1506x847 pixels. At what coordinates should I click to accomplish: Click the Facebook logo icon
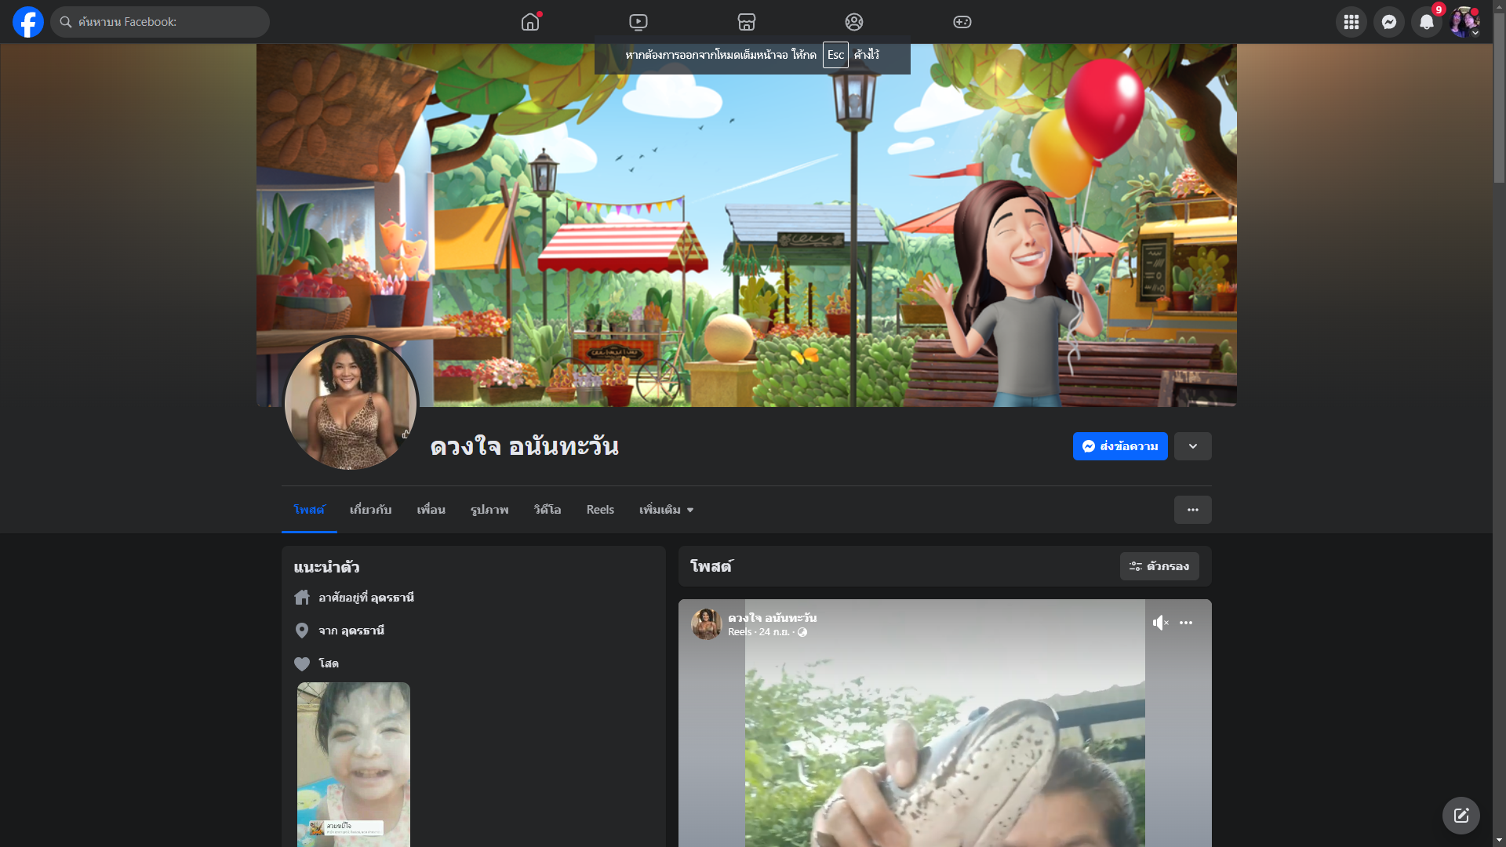[28, 22]
